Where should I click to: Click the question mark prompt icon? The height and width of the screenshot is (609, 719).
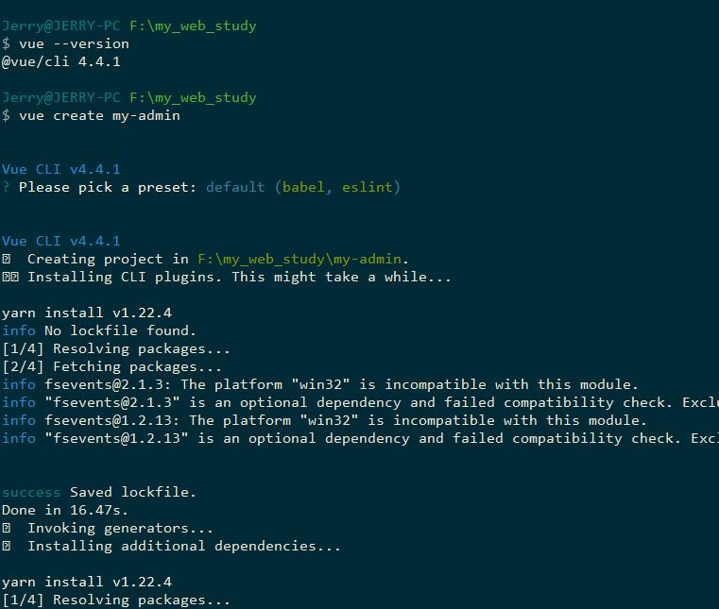(5, 187)
